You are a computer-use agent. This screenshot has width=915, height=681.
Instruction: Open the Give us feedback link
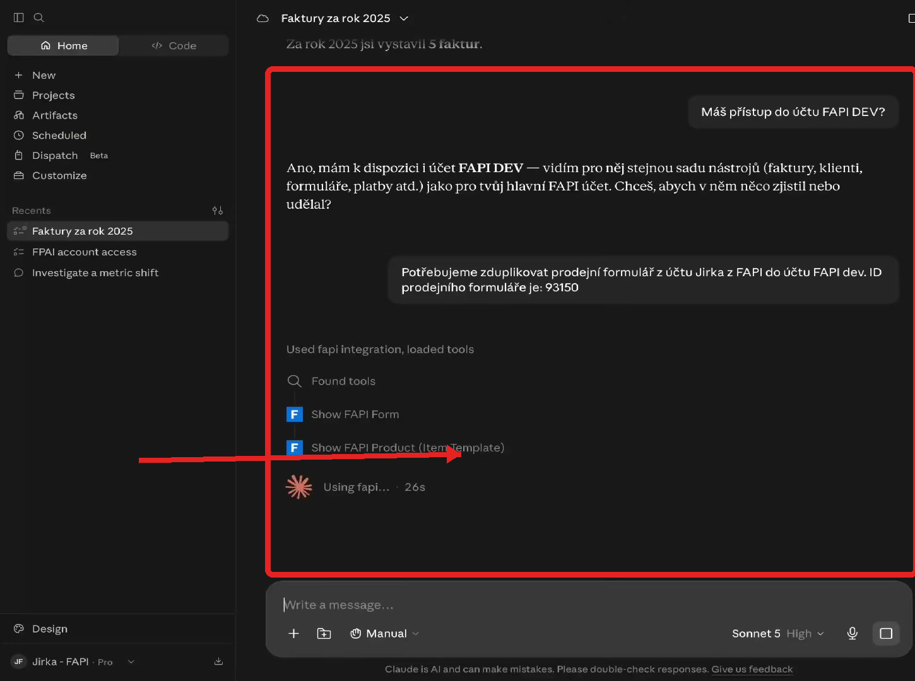752,669
